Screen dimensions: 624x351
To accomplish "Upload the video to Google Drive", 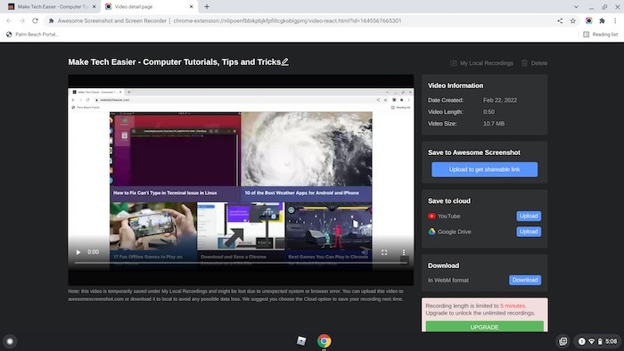I will (529, 232).
